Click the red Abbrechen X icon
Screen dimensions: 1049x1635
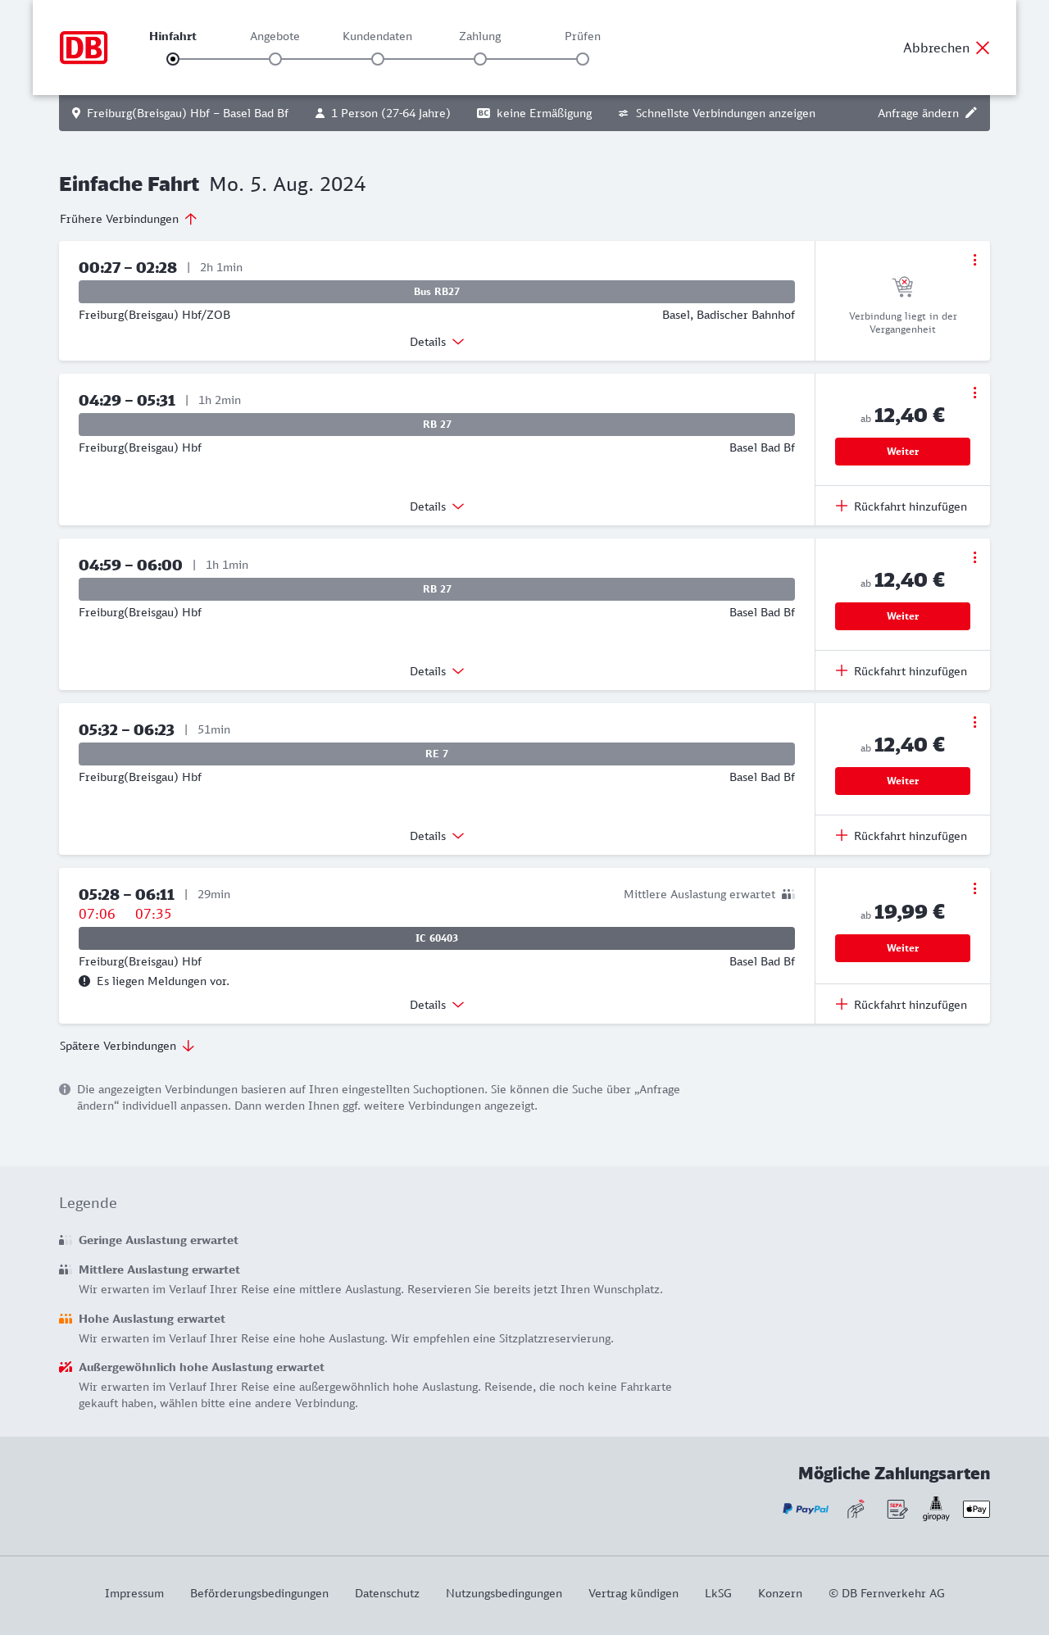point(983,48)
